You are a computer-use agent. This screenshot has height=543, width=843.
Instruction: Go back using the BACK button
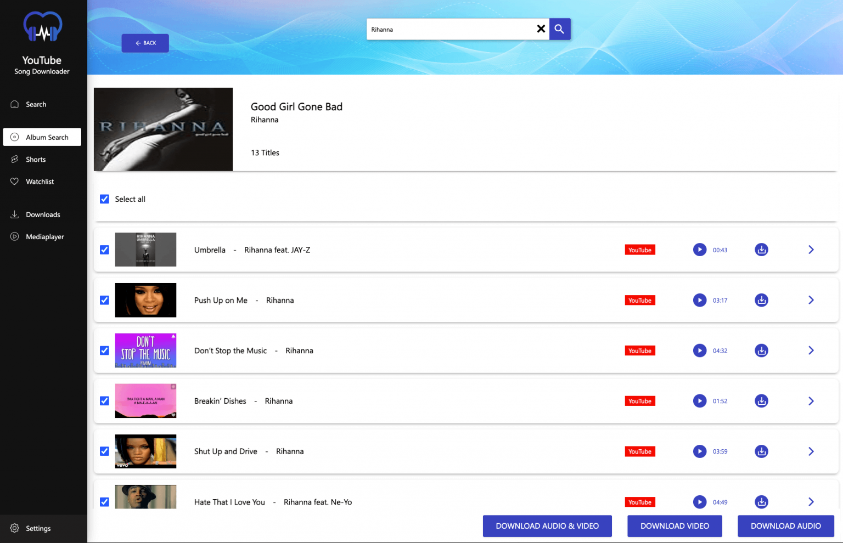(145, 43)
